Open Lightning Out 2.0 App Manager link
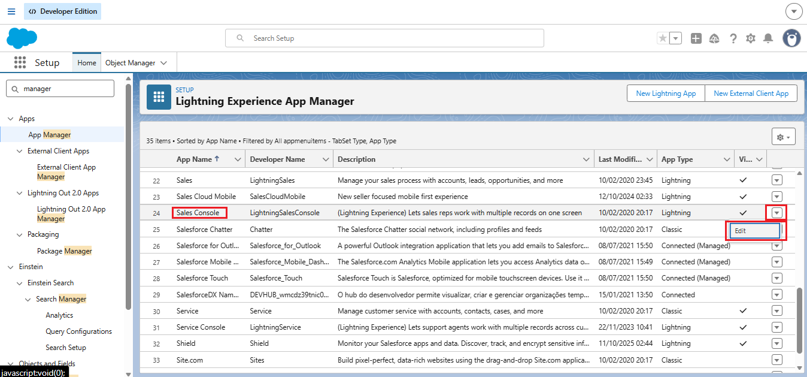The image size is (807, 377). click(x=71, y=214)
